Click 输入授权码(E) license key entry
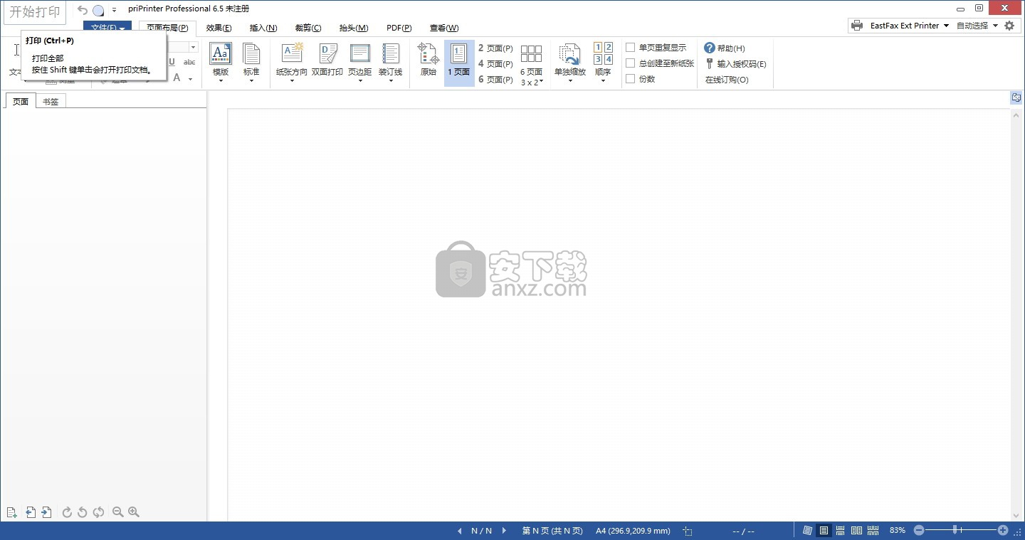1025x540 pixels. pyautogui.click(x=735, y=64)
